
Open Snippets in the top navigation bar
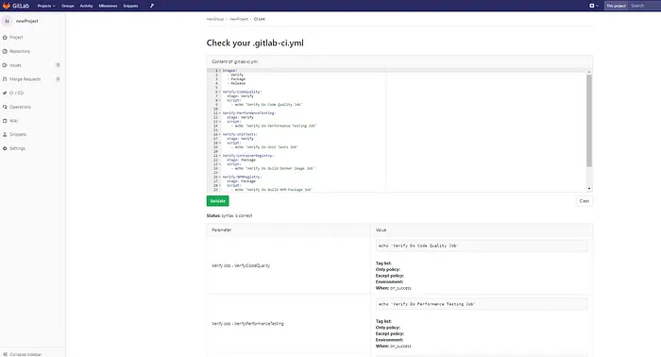(x=130, y=6)
